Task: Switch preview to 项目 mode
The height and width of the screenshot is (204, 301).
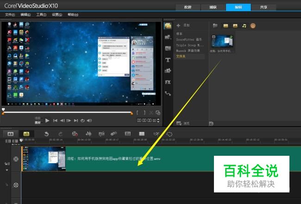Action: coord(38,118)
